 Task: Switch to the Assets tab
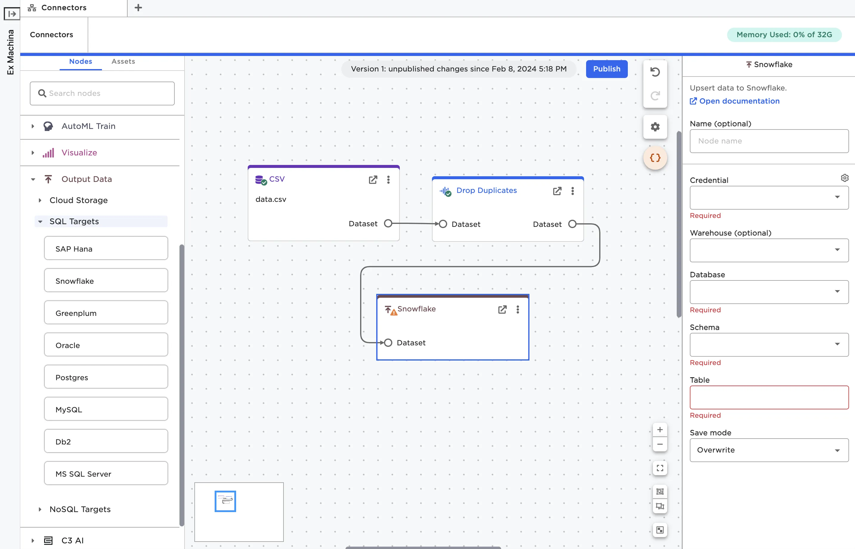(x=123, y=61)
